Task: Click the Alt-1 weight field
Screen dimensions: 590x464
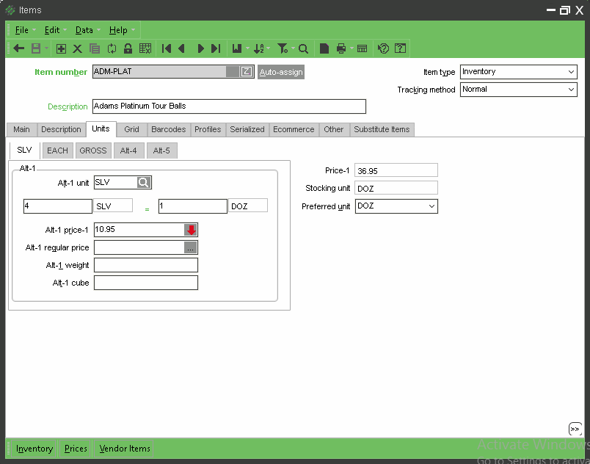Action: tap(146, 265)
